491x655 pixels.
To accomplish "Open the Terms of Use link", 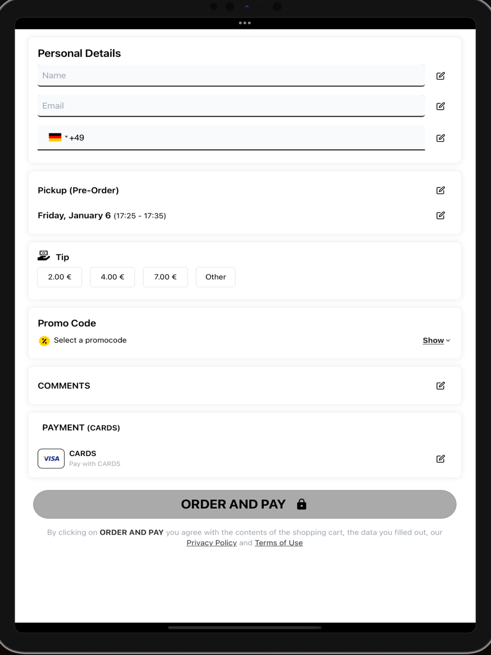I will point(278,543).
